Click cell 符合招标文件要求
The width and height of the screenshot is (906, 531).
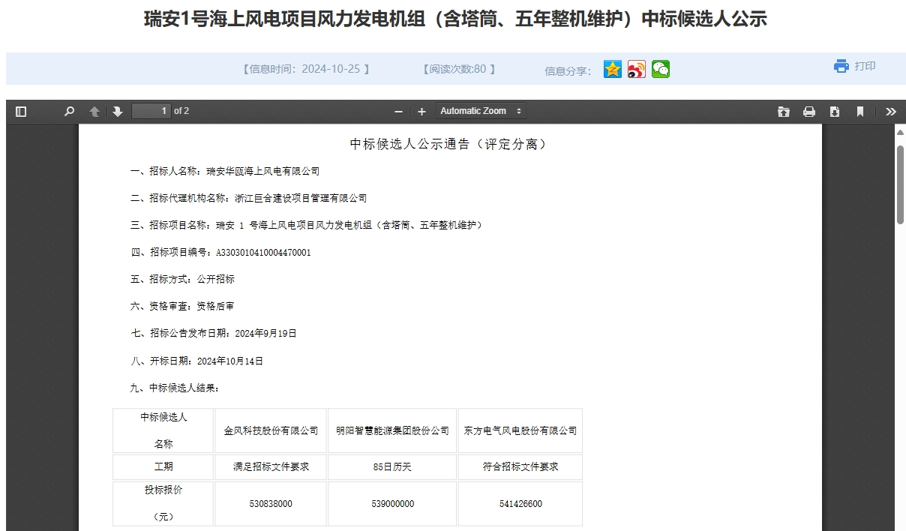[x=520, y=466]
